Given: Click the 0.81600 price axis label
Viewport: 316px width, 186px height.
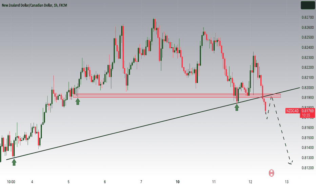Looking at the screenshot, I should 308,128.
